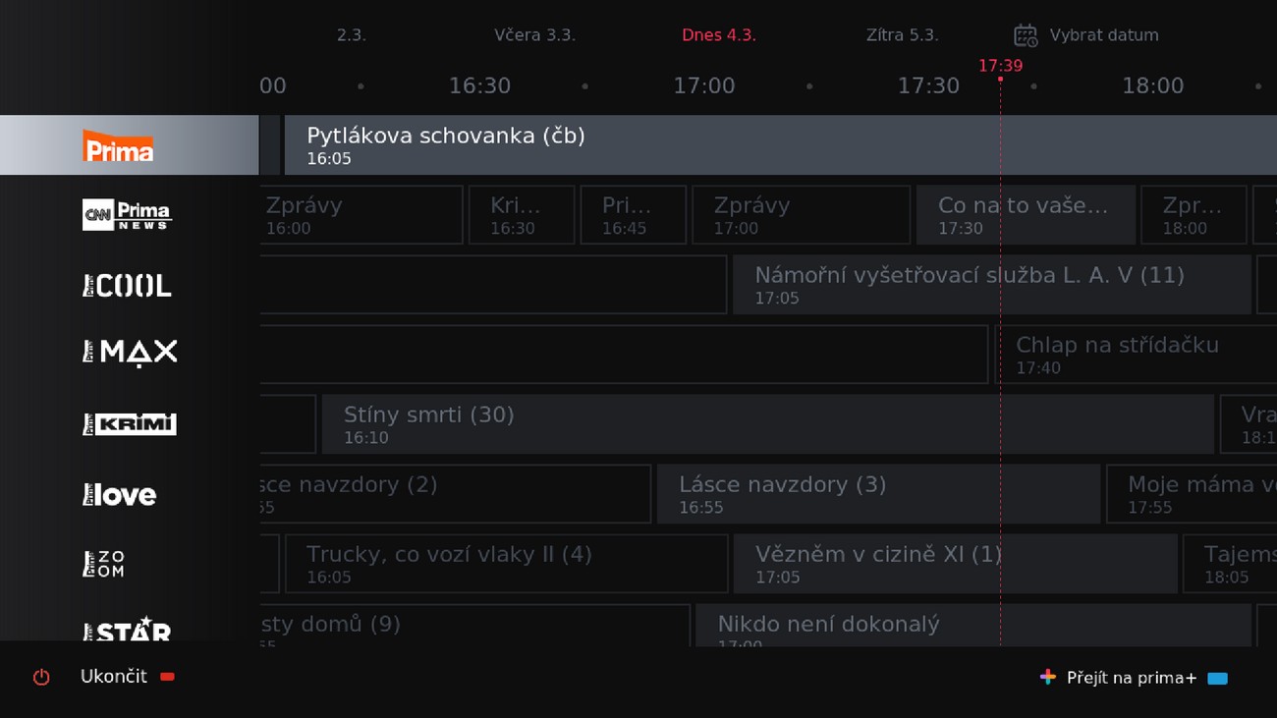Choose the Prima COOL channel logo

[127, 286]
